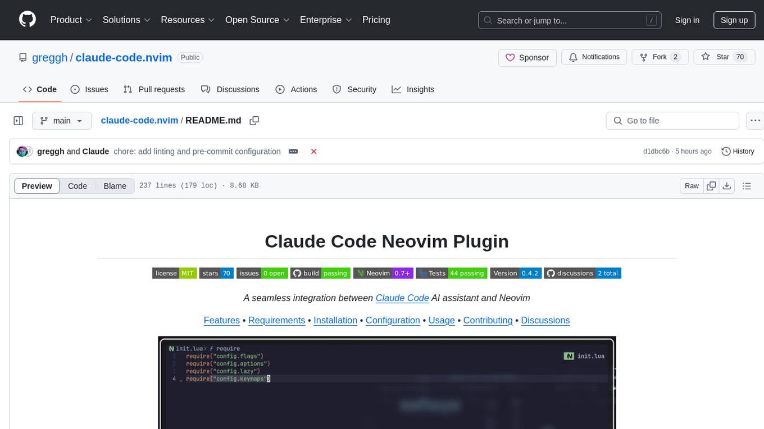Star the repository
764x429 pixels.
coord(724,57)
